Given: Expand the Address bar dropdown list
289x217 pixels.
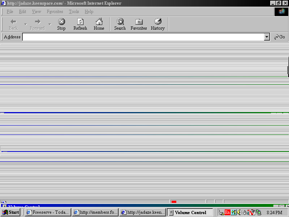Looking at the screenshot, I should pyautogui.click(x=267, y=37).
